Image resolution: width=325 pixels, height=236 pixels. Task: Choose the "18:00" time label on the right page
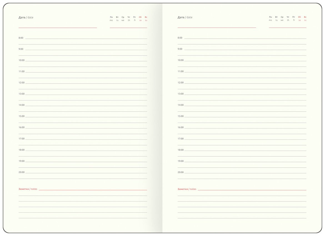coord(181,150)
